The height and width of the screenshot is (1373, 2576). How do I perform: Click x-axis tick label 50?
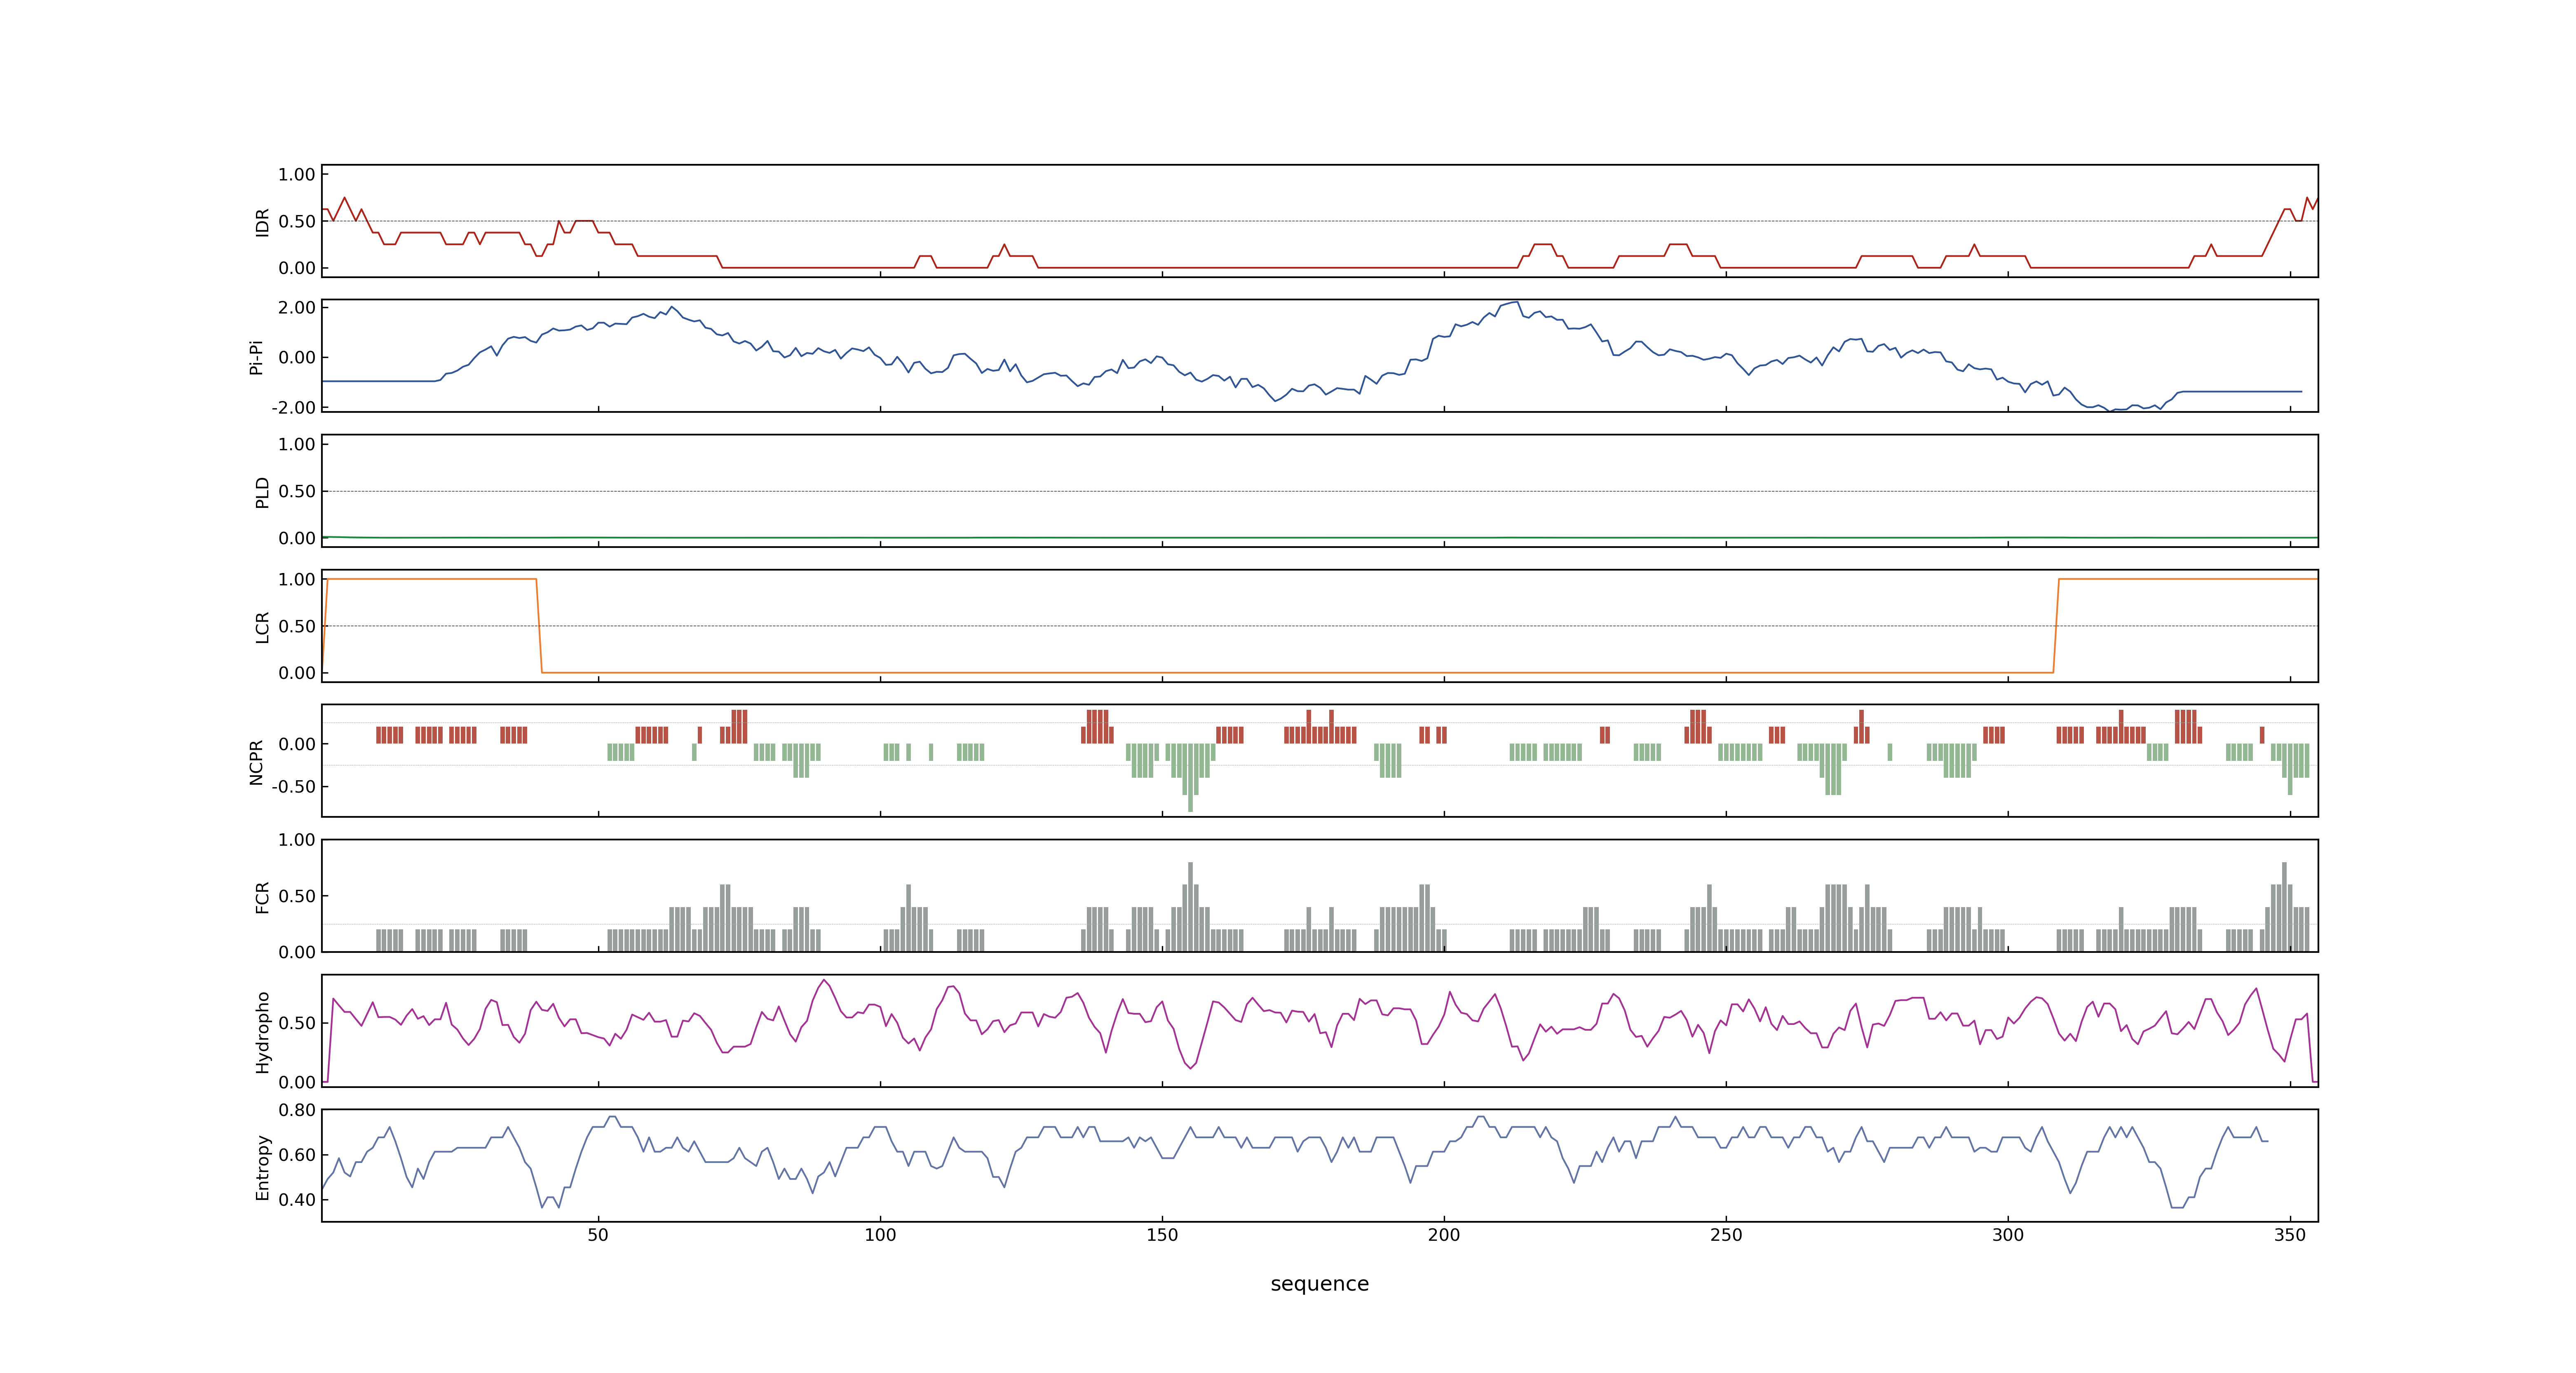pyautogui.click(x=598, y=1235)
